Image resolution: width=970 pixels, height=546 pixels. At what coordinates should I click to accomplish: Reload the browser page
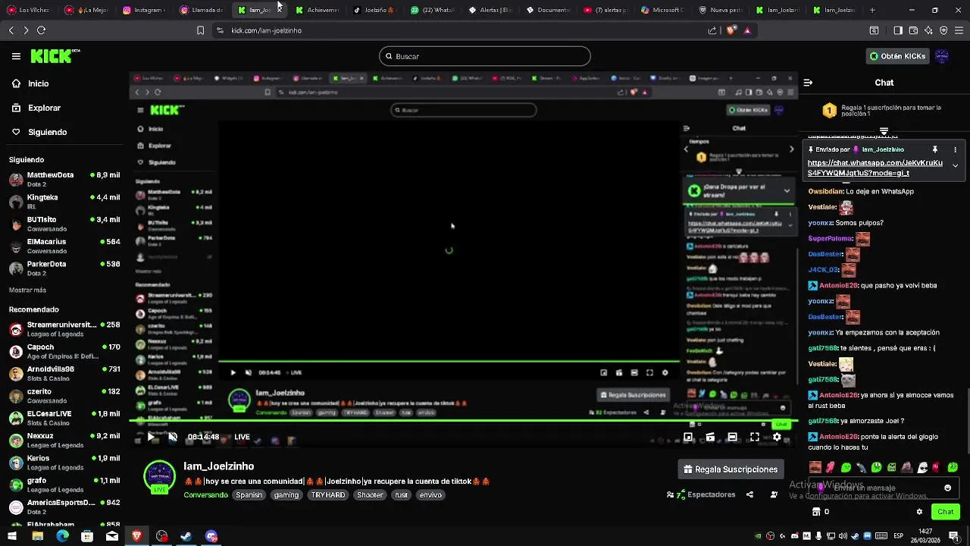(x=41, y=30)
